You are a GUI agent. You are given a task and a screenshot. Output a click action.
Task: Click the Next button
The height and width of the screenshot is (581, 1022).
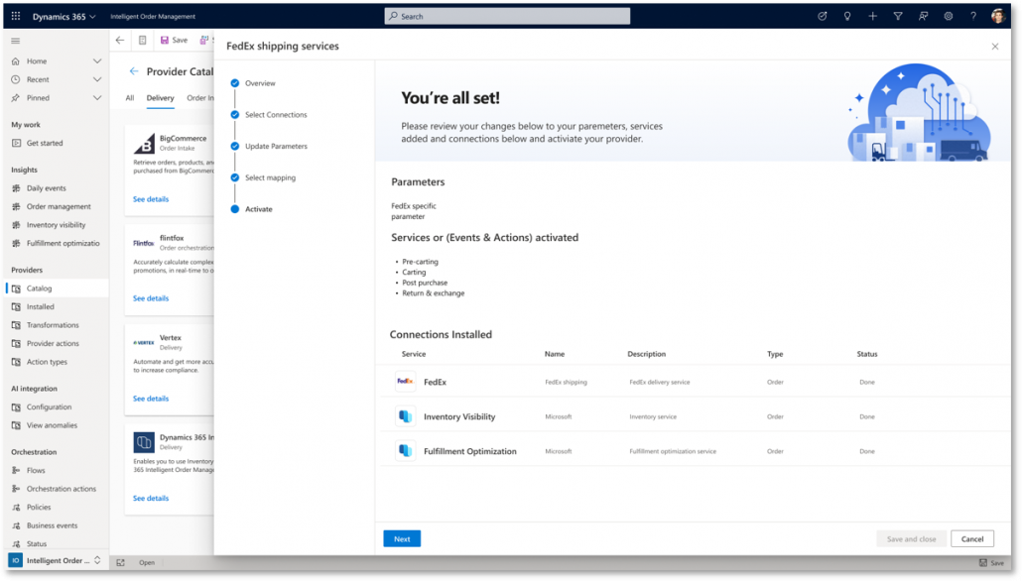pyautogui.click(x=401, y=538)
